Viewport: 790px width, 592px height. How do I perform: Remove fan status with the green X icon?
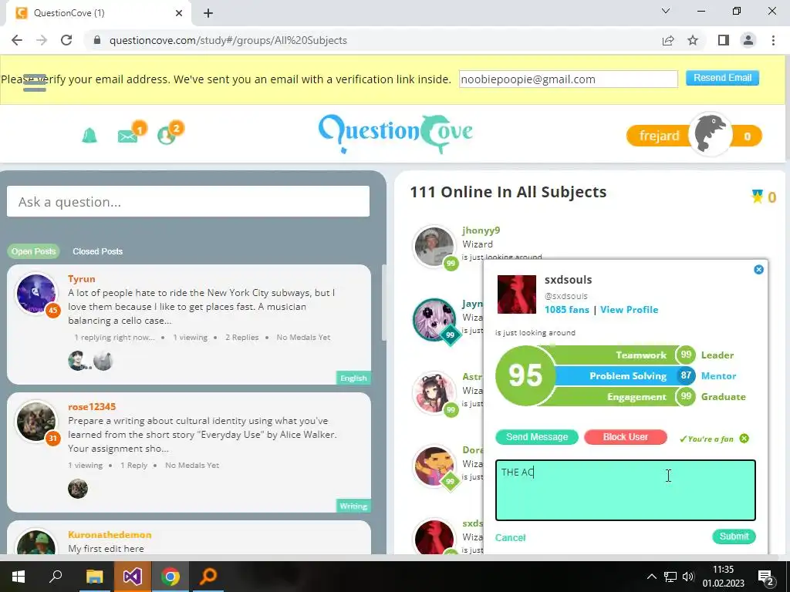[x=744, y=439]
